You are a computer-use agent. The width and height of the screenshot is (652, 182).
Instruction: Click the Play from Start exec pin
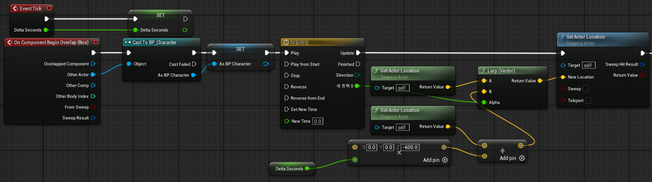(x=287, y=64)
